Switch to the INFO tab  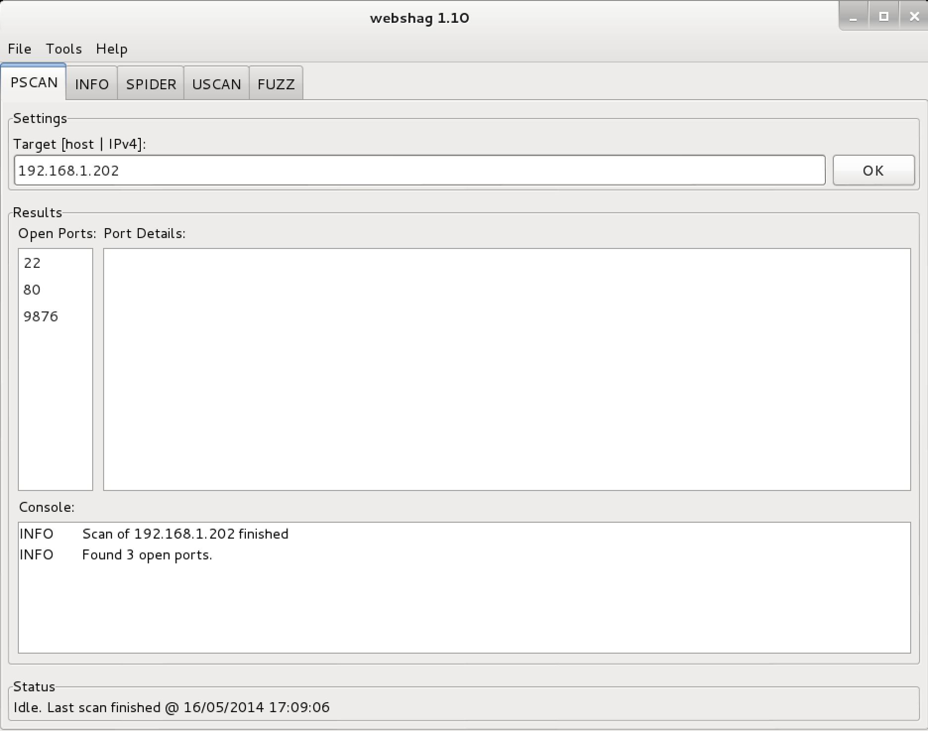[x=92, y=84]
